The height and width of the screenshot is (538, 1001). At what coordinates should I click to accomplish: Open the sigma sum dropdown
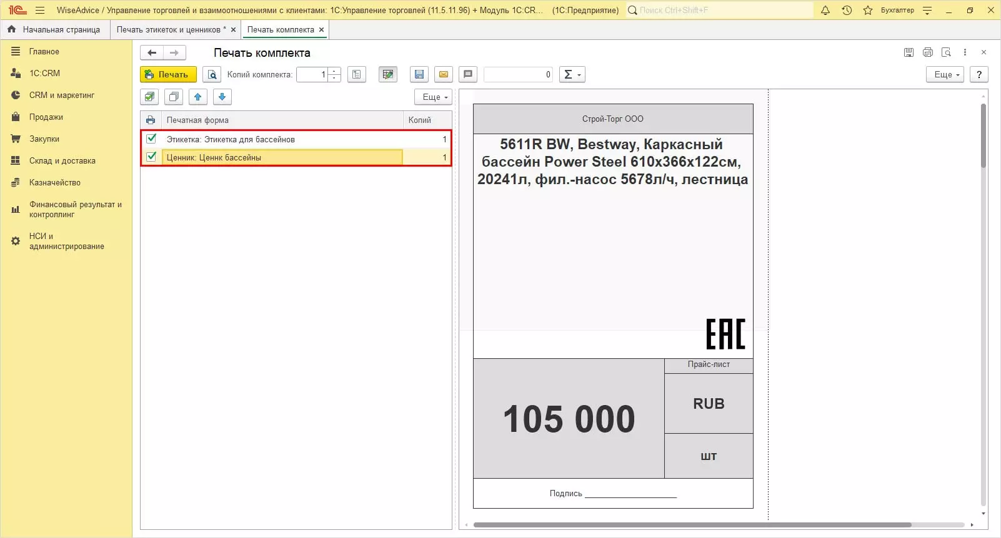point(572,75)
